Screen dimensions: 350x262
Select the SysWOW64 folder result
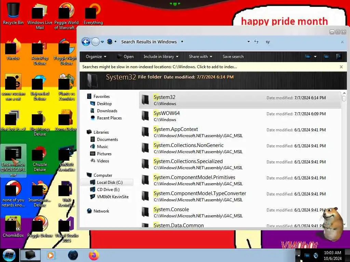pyautogui.click(x=240, y=116)
